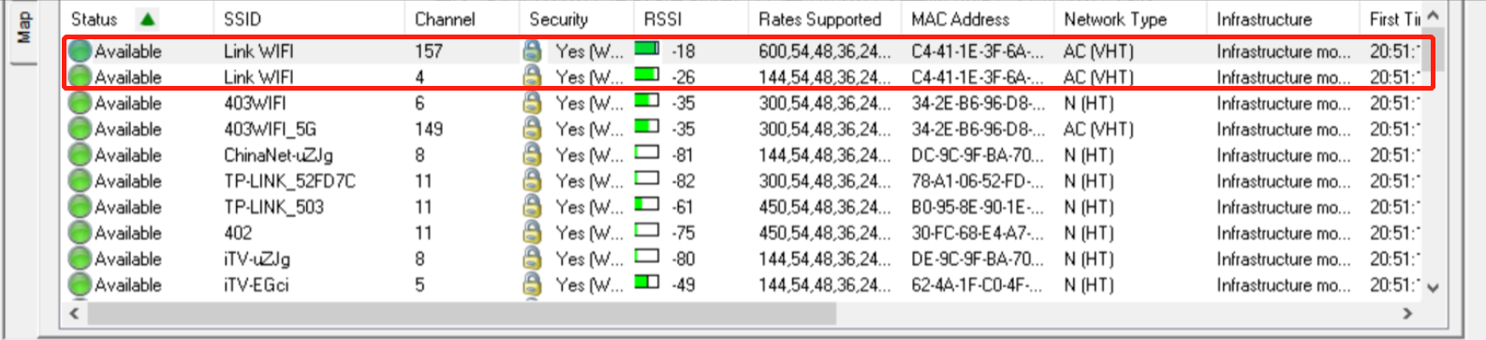
Task: Click the lock icon for iTV-uZJg
Action: tap(532, 259)
